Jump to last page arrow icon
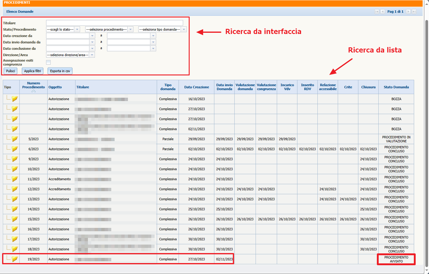 pyautogui.click(x=414, y=12)
